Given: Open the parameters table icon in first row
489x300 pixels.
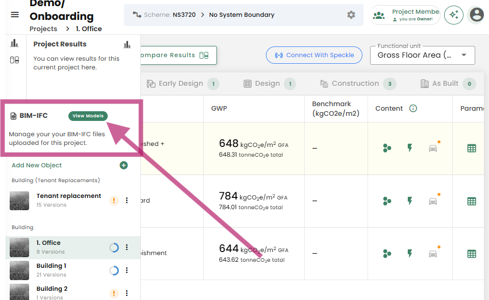Looking at the screenshot, I should click(x=472, y=148).
